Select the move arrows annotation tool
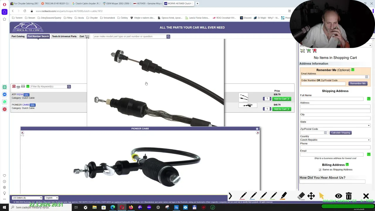Viewport: 375px width, 211px height. click(311, 196)
